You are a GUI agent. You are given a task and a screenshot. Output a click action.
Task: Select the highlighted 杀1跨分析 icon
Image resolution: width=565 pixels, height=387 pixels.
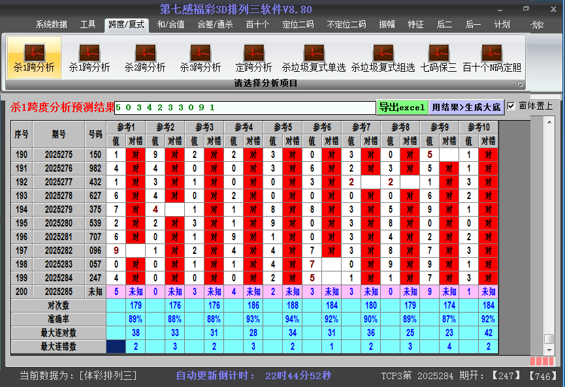pyautogui.click(x=34, y=57)
